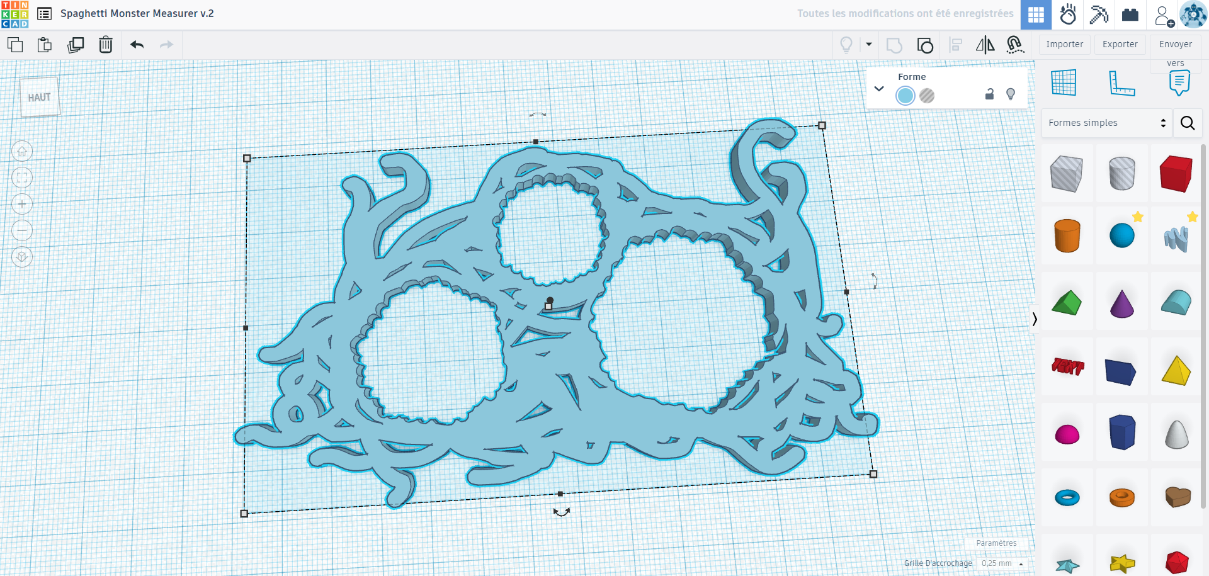Select the teal round roof shape
The image size is (1209, 576).
pos(1176,302)
